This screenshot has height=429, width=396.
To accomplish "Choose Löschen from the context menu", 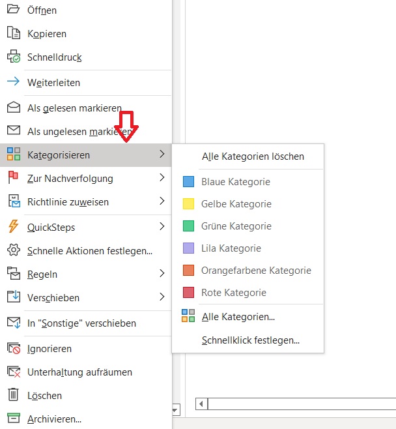I will [x=86, y=396].
